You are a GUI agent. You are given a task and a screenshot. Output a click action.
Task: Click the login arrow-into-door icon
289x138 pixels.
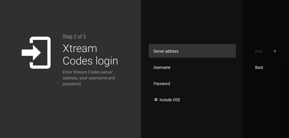(x=36, y=53)
